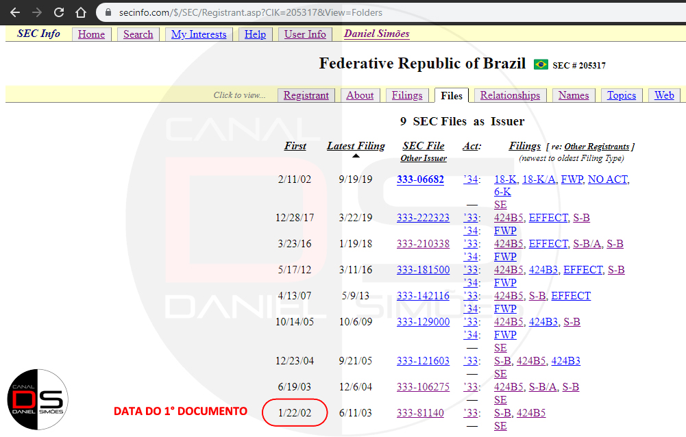Open the Home nav tab
686x437 pixels.
coord(91,34)
